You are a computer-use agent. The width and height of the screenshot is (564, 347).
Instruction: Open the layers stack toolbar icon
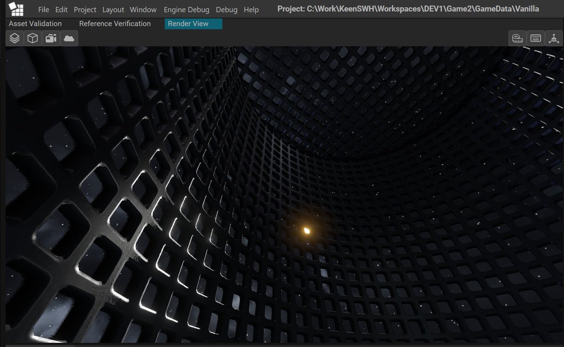[15, 38]
